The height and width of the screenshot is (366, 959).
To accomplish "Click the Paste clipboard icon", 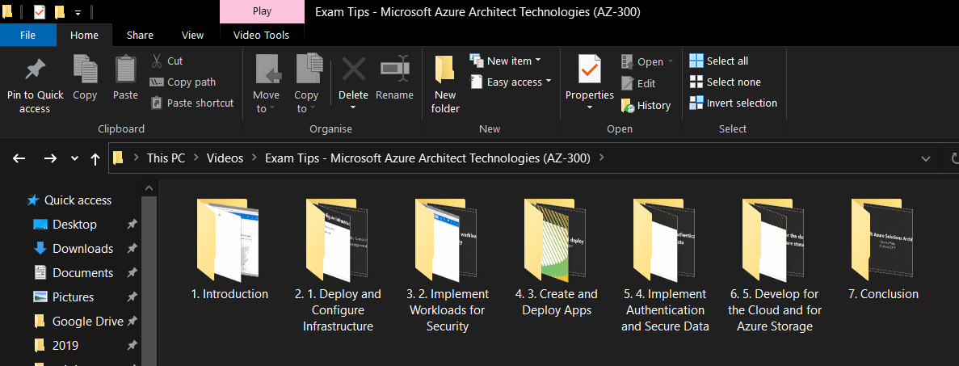I will click(125, 69).
